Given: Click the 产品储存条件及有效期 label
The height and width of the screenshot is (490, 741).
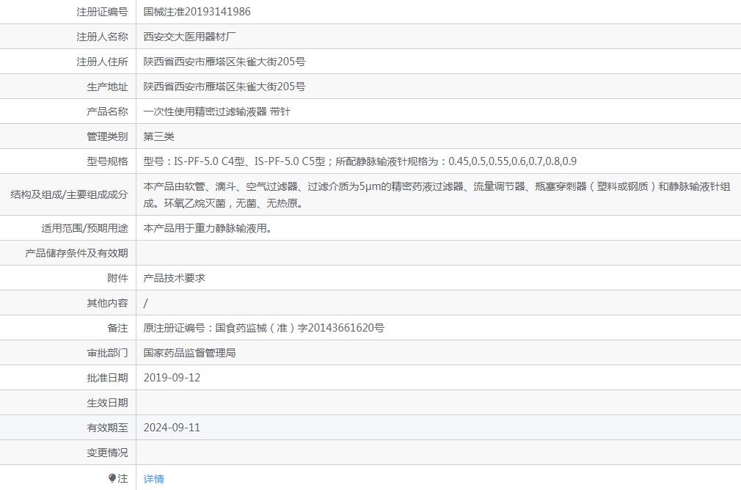Looking at the screenshot, I should pyautogui.click(x=76, y=253).
